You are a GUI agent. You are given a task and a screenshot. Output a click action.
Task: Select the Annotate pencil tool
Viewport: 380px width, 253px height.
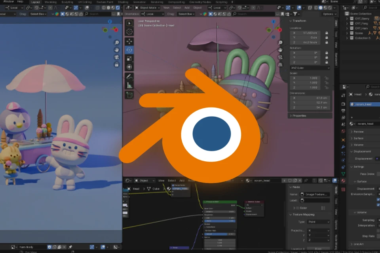pos(129,77)
